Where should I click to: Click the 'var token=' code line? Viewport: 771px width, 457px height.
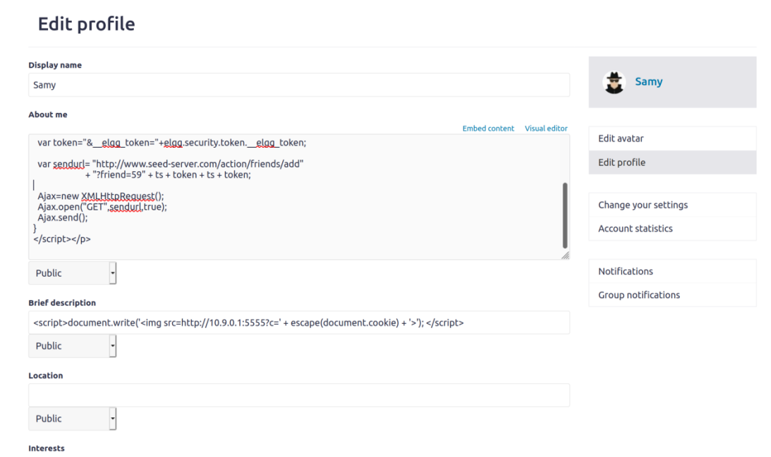click(x=171, y=143)
